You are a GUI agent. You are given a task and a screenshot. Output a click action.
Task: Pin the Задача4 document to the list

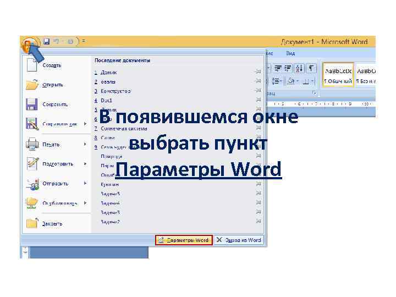[x=258, y=202]
